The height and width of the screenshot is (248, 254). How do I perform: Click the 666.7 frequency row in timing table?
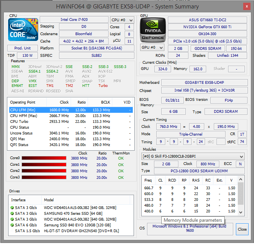pyautogui.click(x=190, y=188)
